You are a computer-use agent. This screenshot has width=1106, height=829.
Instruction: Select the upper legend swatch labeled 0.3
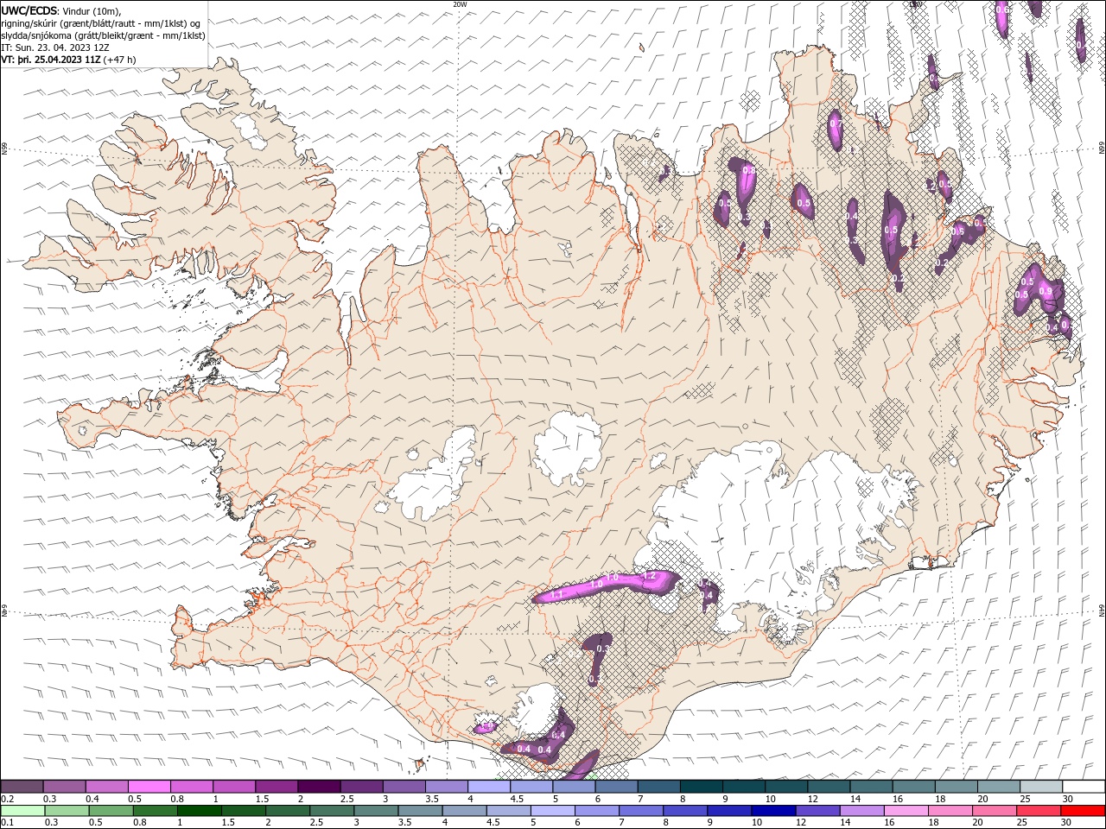tap(64, 787)
